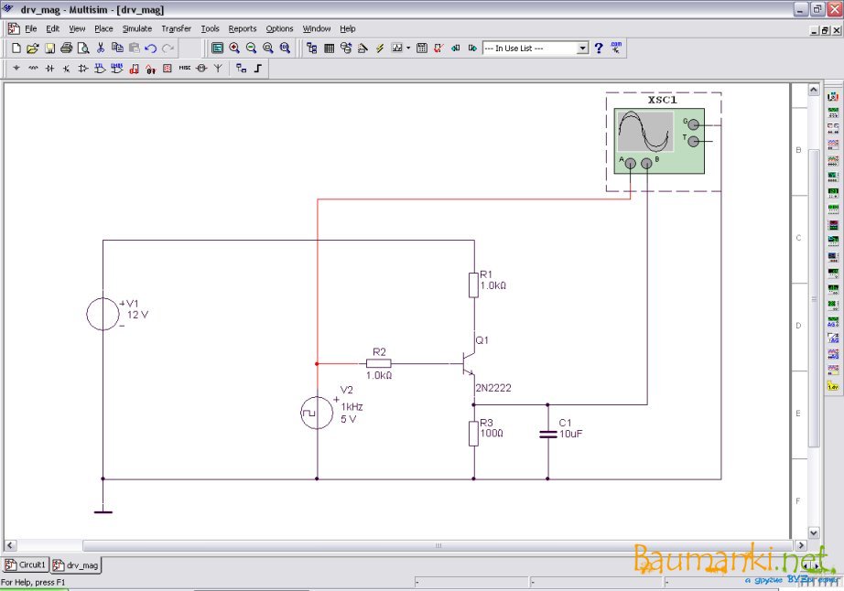Toggle the spreadsheet view grid icon
The height and width of the screenshot is (591, 844).
[x=330, y=48]
